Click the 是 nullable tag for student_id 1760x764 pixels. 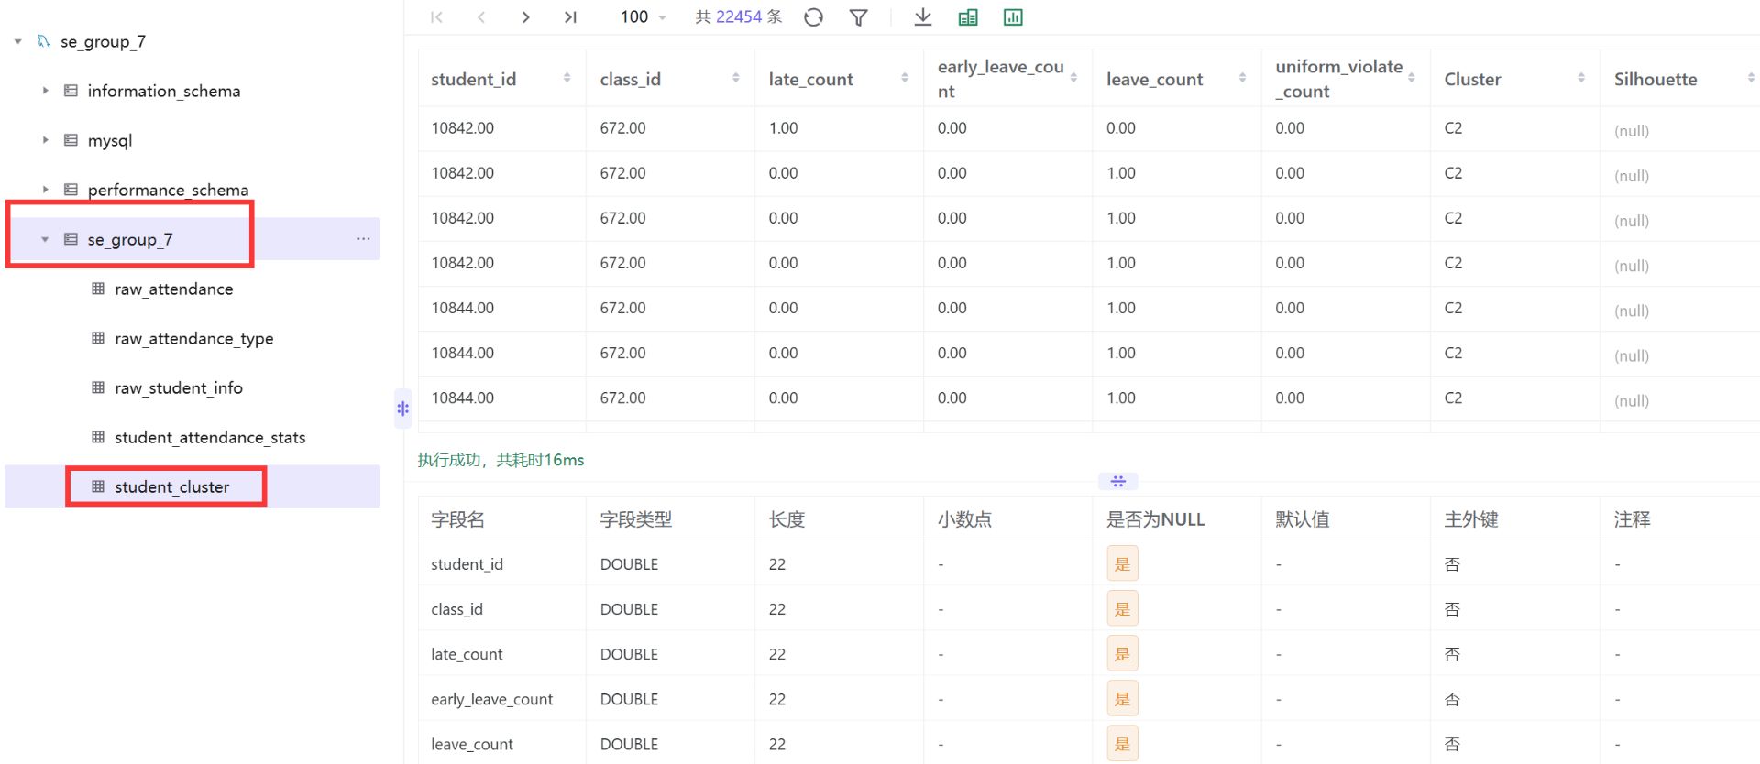[x=1122, y=564]
